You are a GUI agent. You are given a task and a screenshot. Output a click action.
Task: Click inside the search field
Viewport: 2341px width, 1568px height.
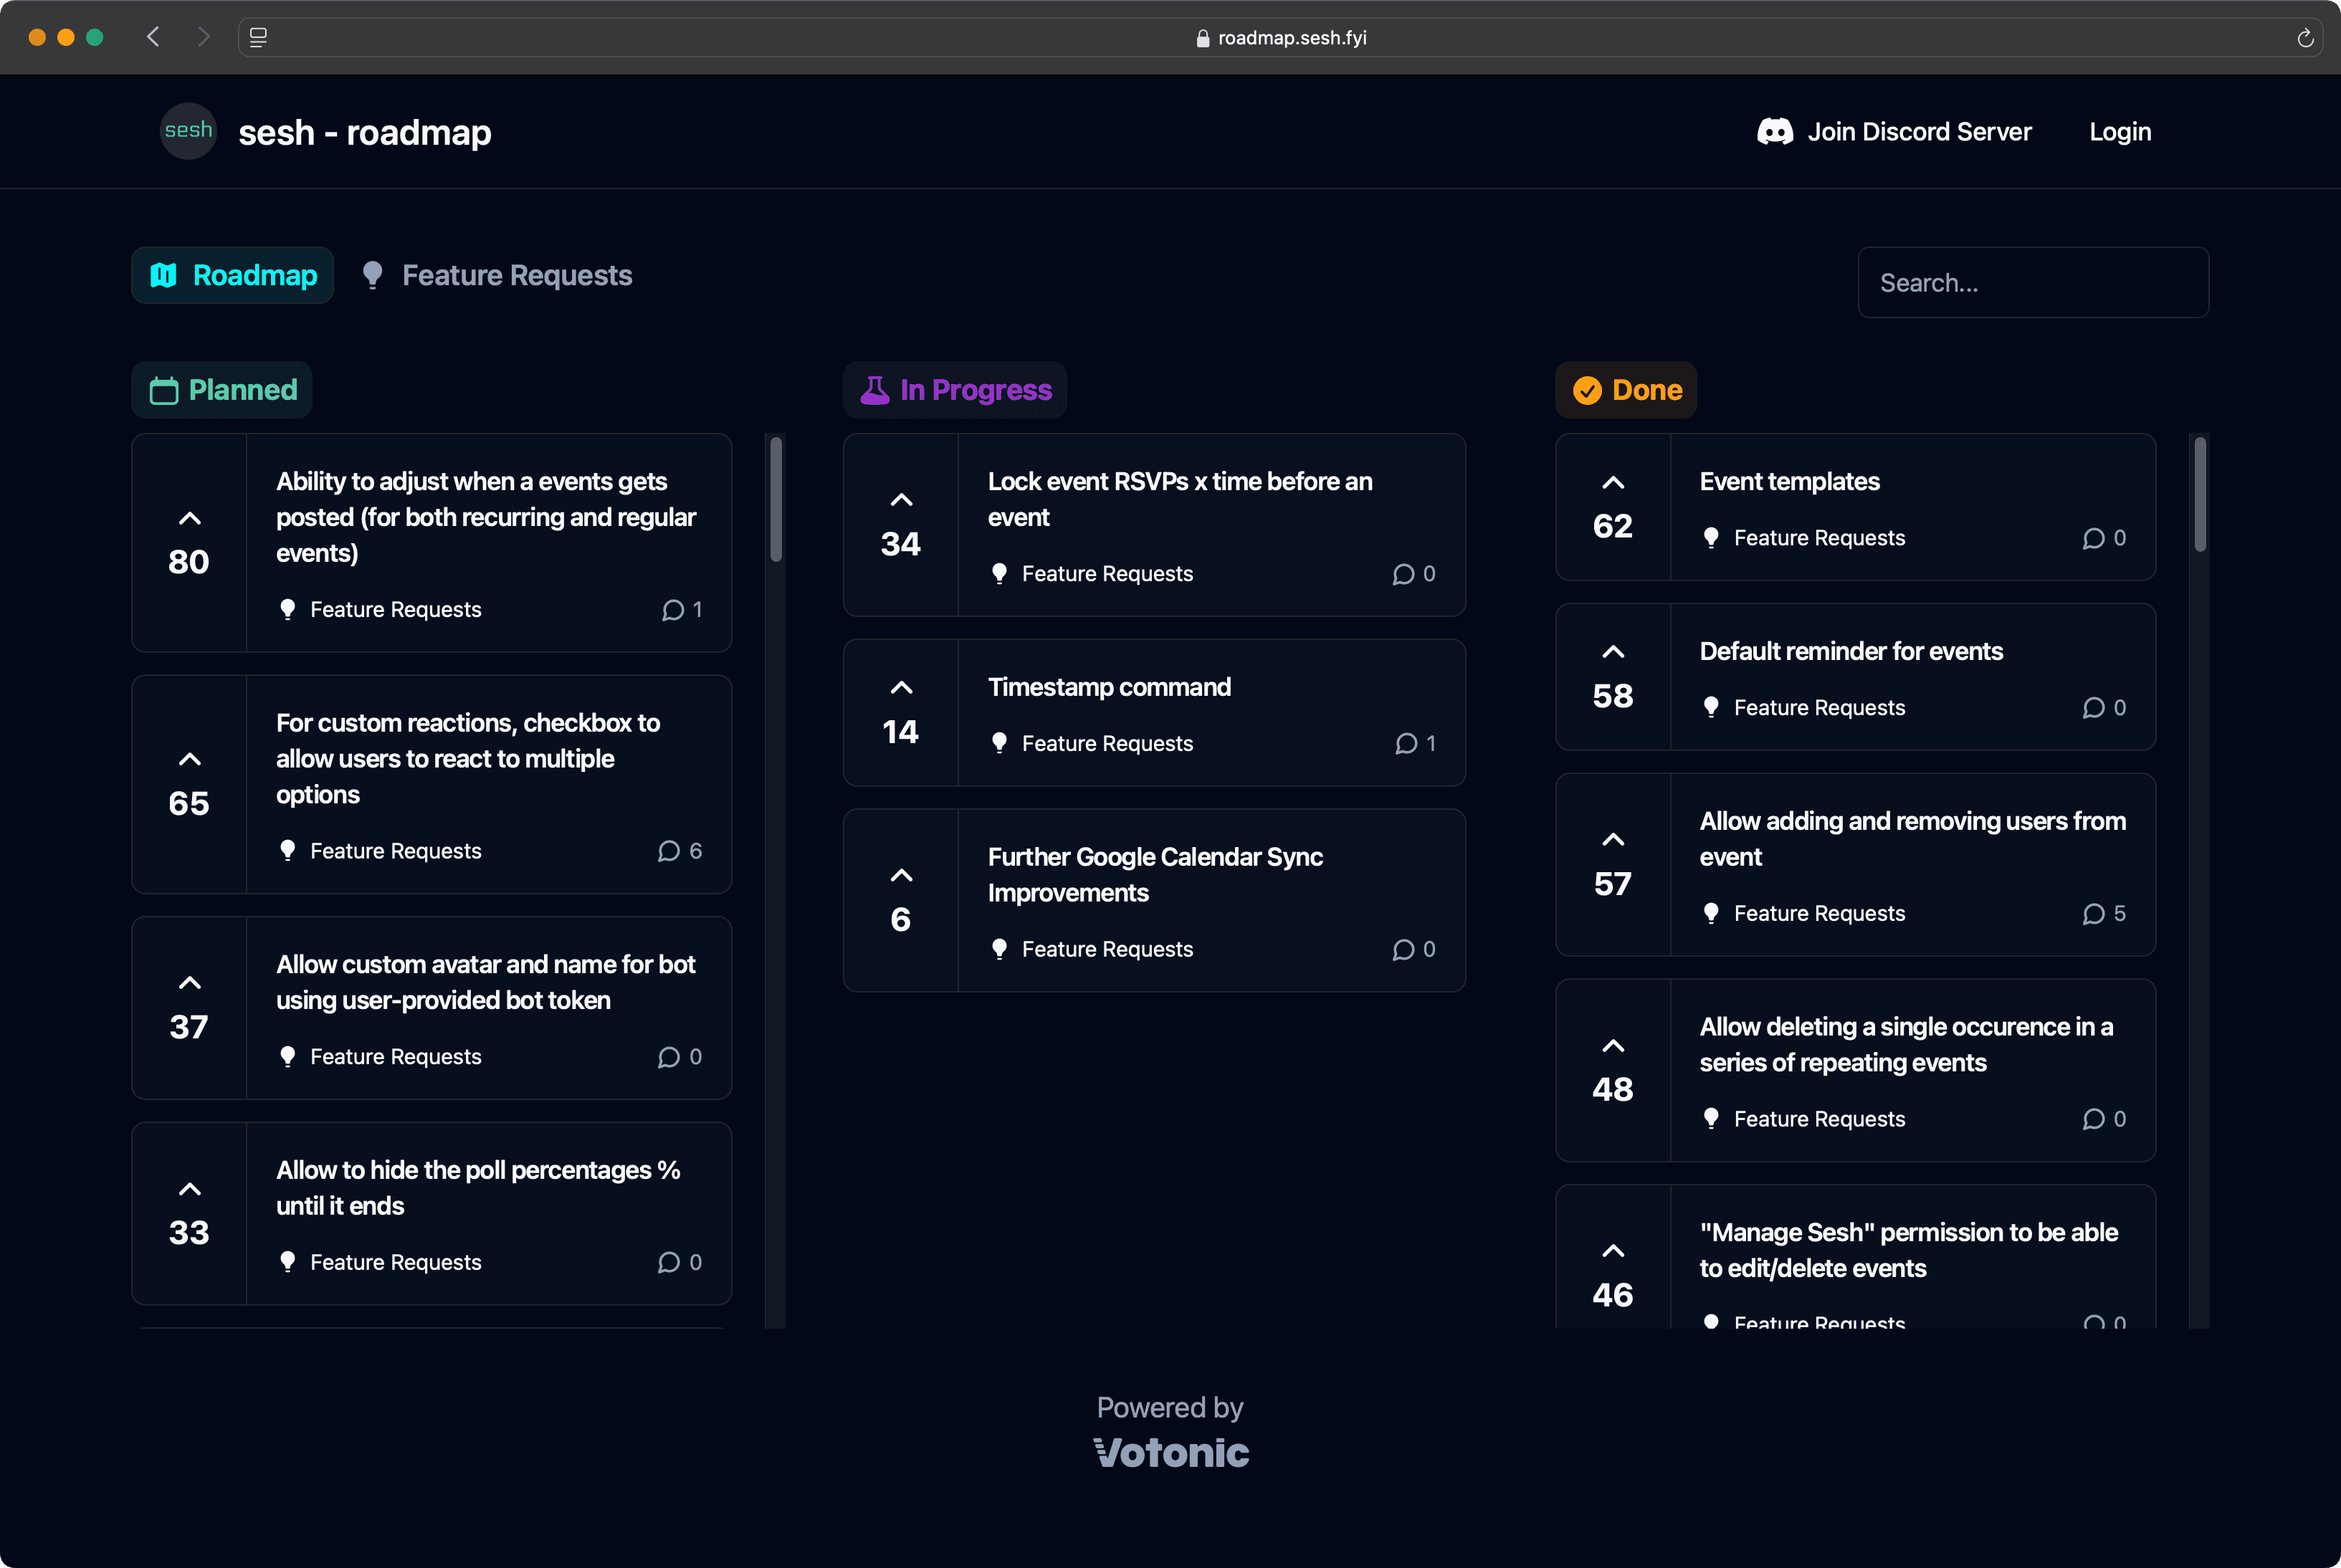[2032, 282]
